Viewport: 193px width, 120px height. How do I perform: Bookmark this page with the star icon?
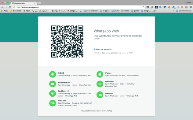click(143, 7)
